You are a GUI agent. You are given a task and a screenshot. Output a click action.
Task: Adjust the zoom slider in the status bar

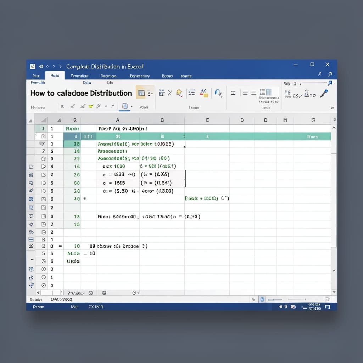click(x=303, y=299)
